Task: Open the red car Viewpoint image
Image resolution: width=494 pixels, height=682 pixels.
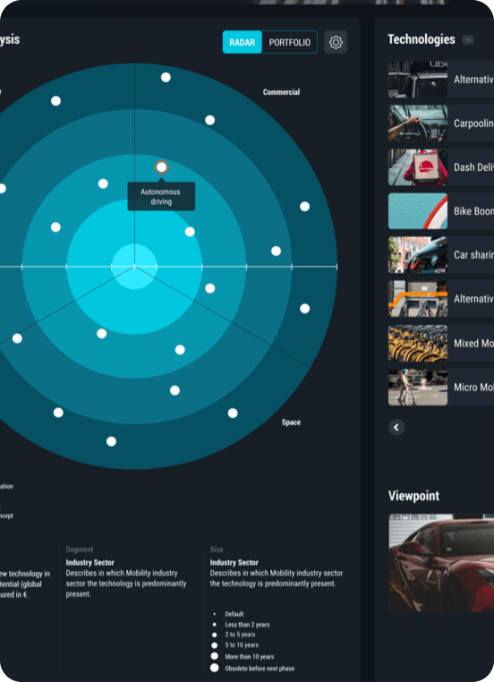Action: coord(441,562)
